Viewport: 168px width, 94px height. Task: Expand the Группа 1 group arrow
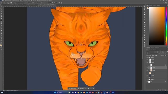pos(149,79)
